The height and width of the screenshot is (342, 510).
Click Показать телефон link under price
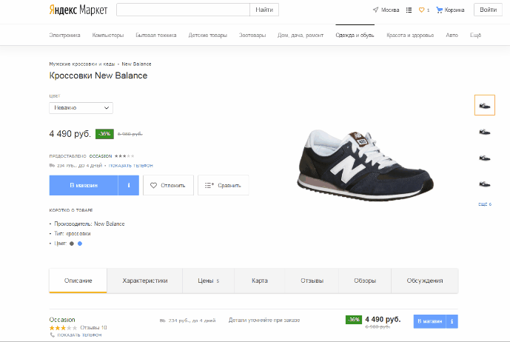(131, 166)
